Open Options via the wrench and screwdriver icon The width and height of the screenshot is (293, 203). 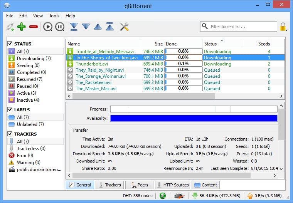[x=124, y=27]
